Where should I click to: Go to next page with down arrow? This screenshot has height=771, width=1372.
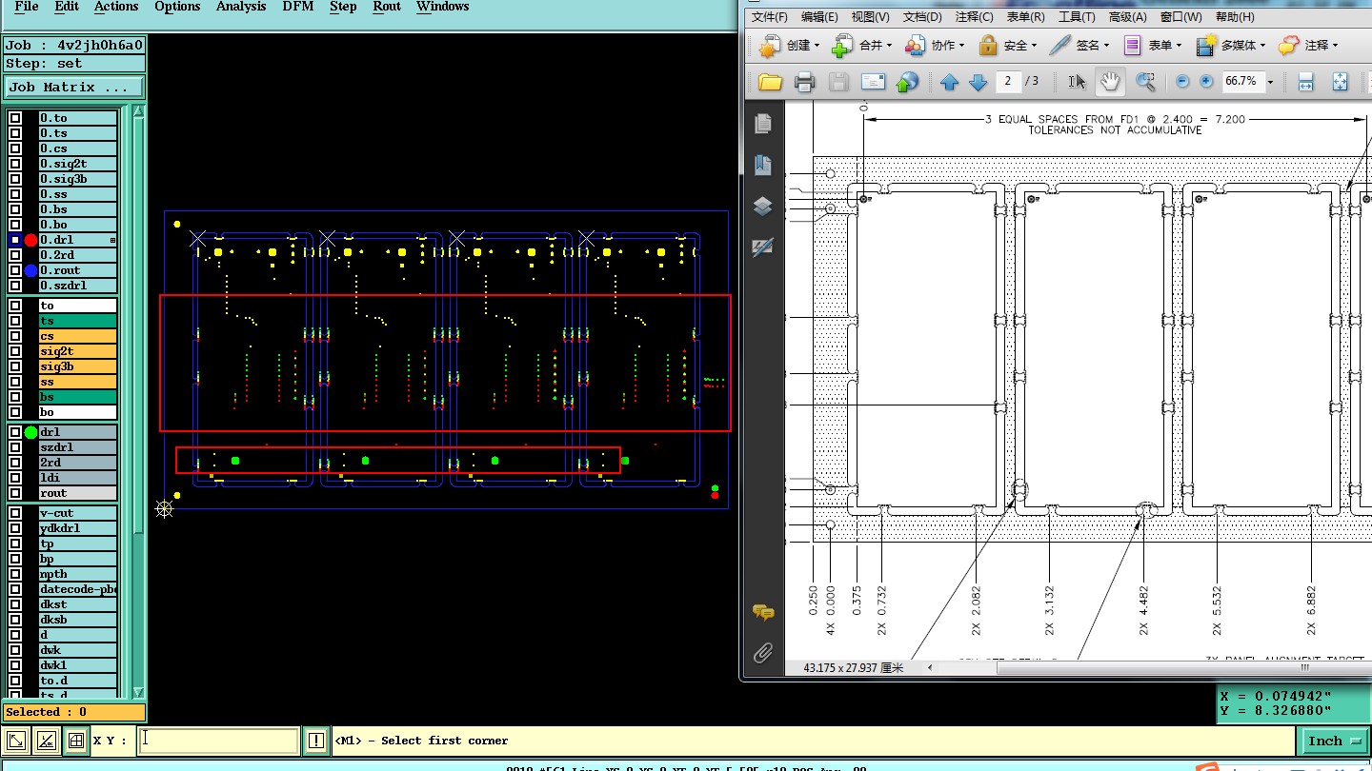[x=978, y=82]
